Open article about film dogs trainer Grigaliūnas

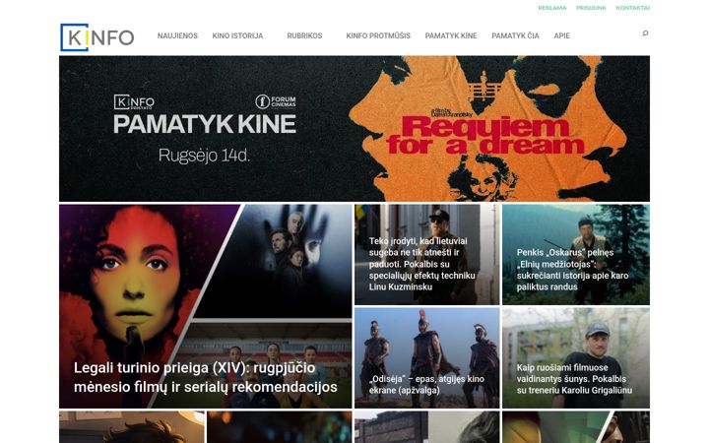click(576, 358)
